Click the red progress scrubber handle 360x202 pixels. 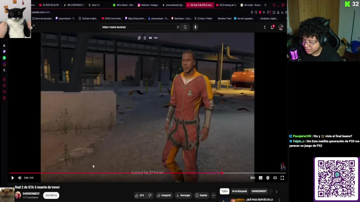(222, 173)
